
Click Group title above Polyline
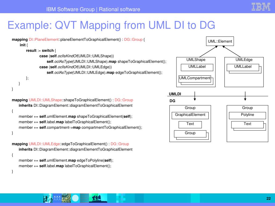tap(247, 108)
